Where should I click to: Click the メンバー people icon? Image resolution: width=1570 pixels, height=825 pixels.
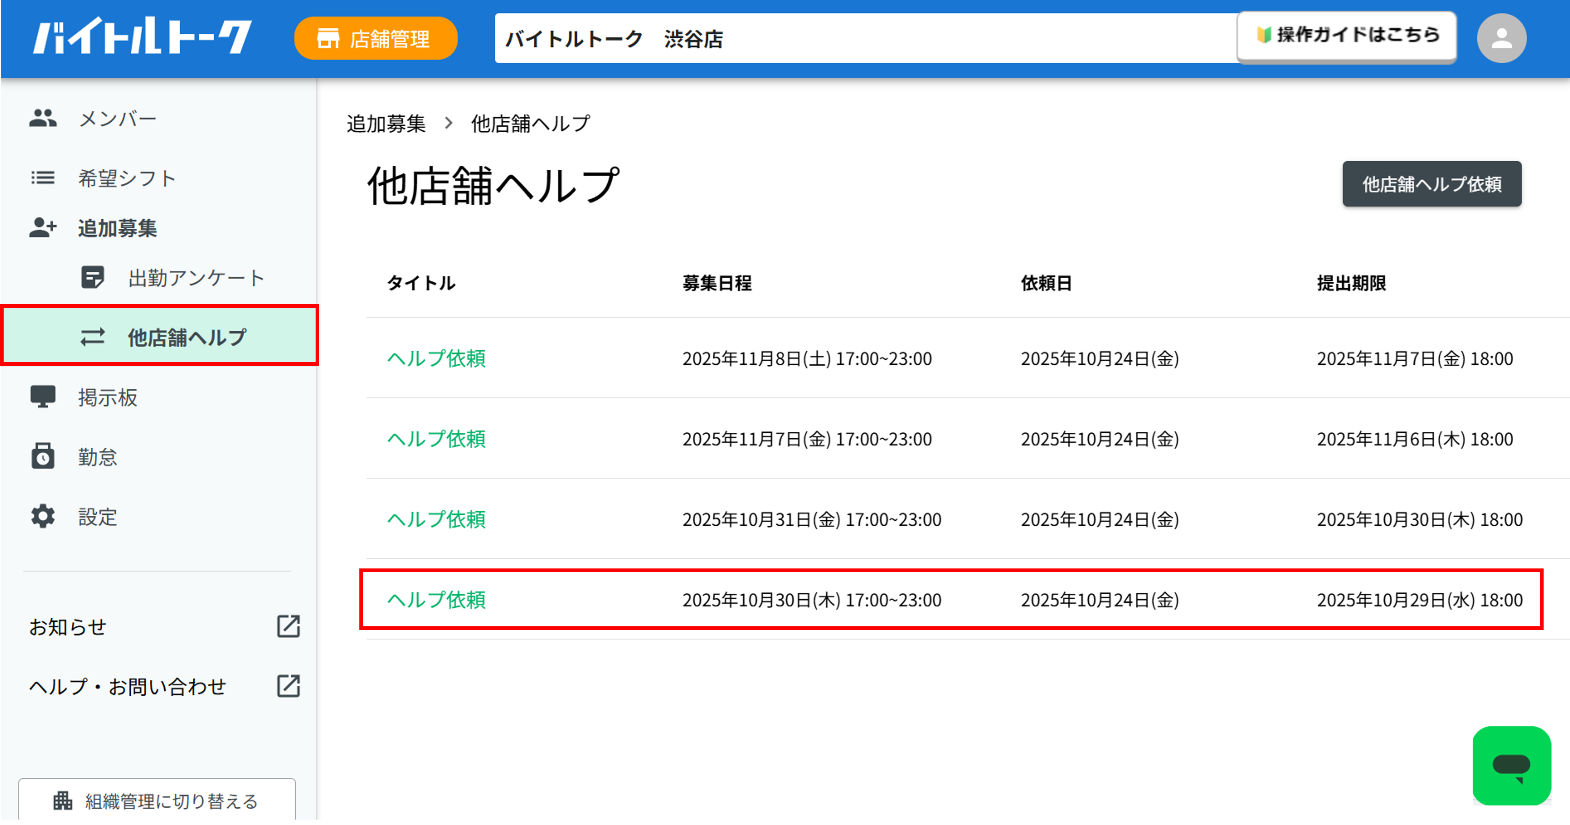[43, 118]
